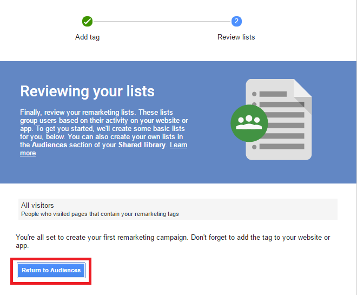Click the "People who visited pages" description
Screen dimensions: 357x295
[100, 214]
